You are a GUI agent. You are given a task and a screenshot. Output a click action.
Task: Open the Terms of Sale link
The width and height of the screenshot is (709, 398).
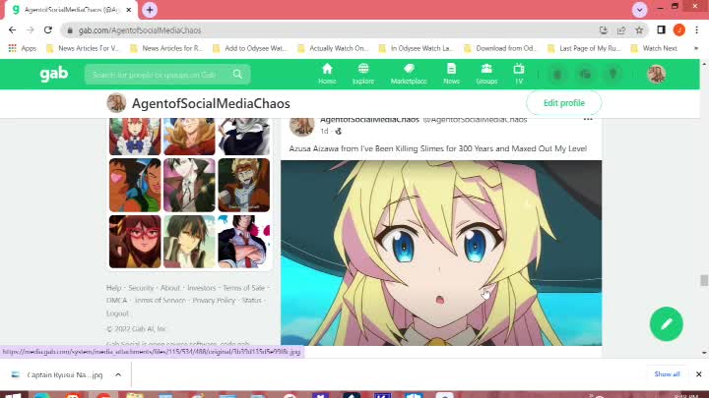point(244,288)
